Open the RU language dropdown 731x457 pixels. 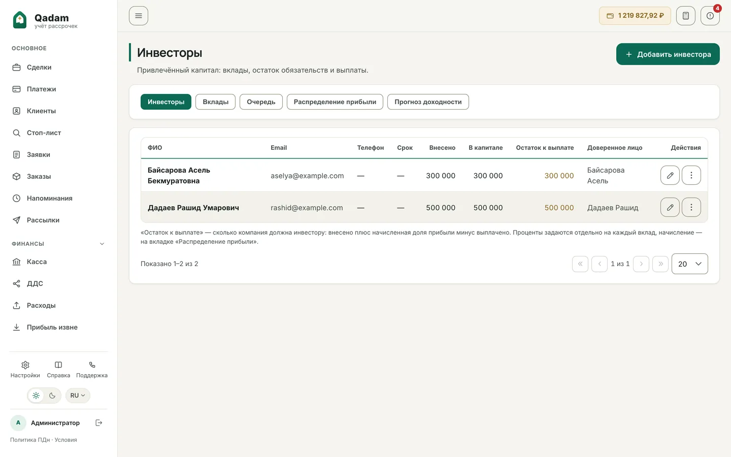tap(78, 396)
